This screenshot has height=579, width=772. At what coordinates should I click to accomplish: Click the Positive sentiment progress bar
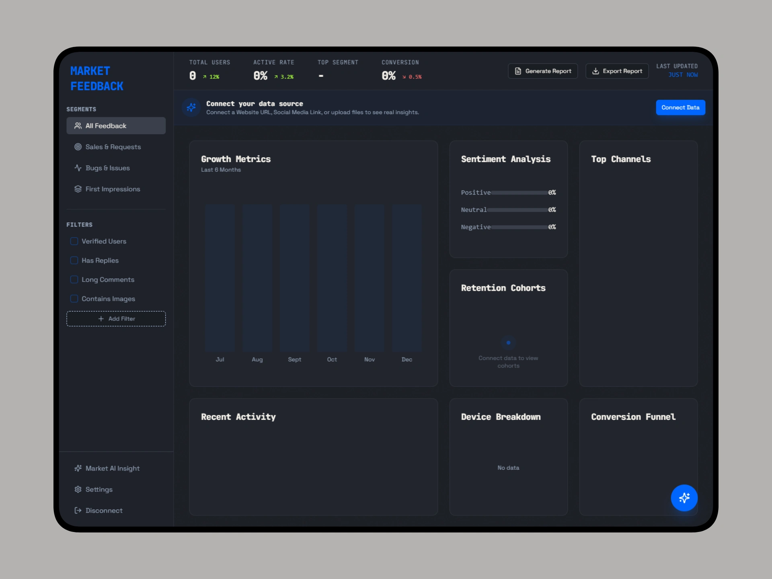pos(519,193)
